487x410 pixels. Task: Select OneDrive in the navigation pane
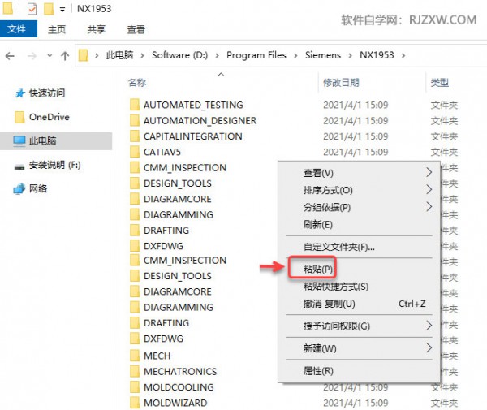click(x=49, y=117)
